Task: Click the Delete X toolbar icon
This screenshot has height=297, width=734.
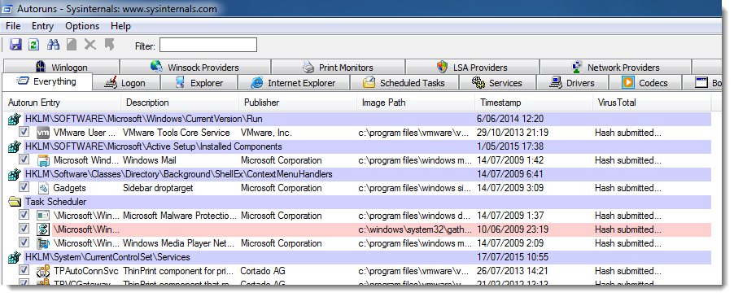Action: click(x=90, y=45)
